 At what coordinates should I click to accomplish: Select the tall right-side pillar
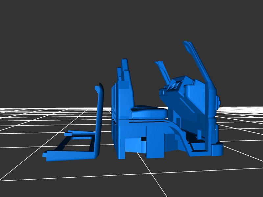(208, 98)
